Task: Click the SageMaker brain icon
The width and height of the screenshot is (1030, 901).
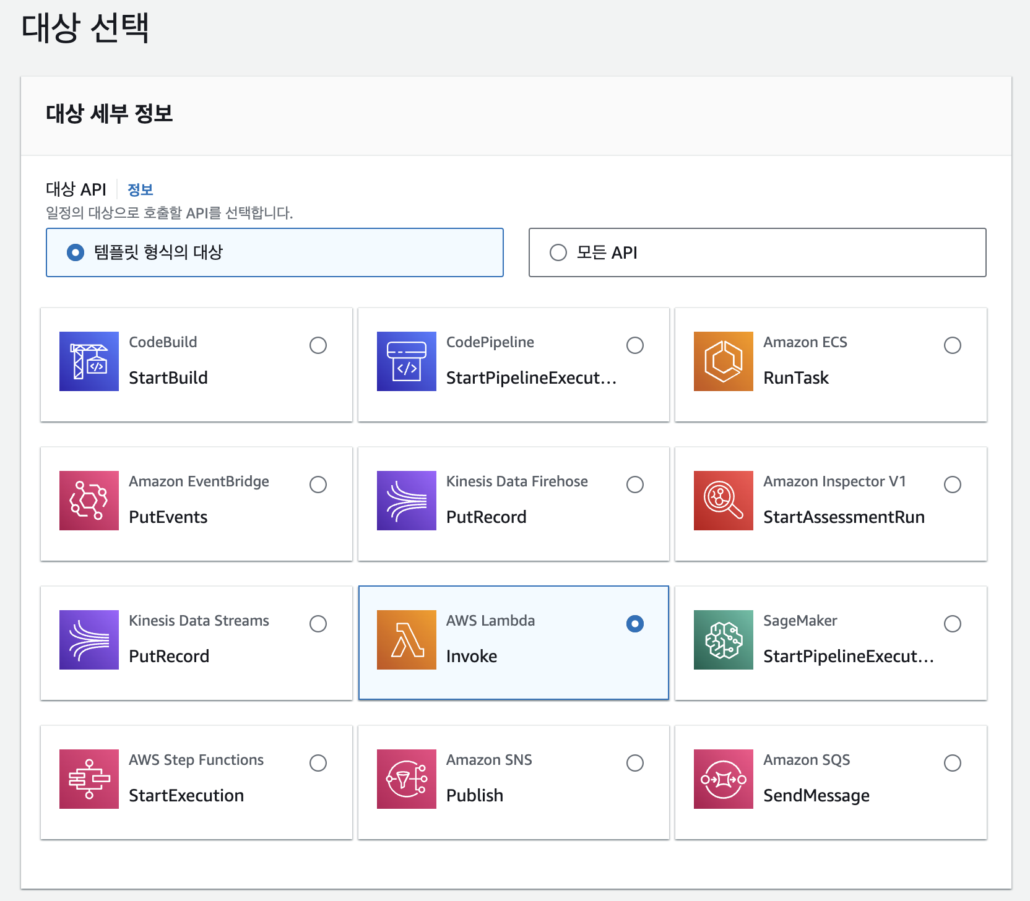Action: (x=724, y=640)
